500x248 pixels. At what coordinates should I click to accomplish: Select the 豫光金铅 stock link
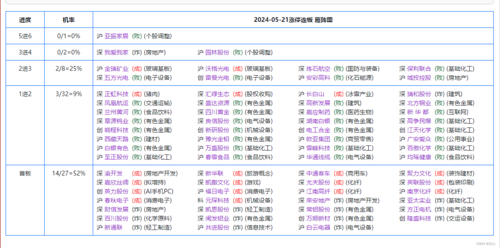coord(217,139)
